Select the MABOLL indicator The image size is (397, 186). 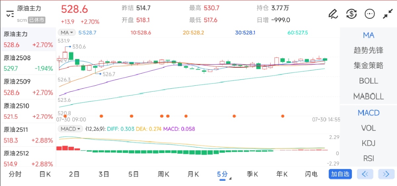point(369,97)
